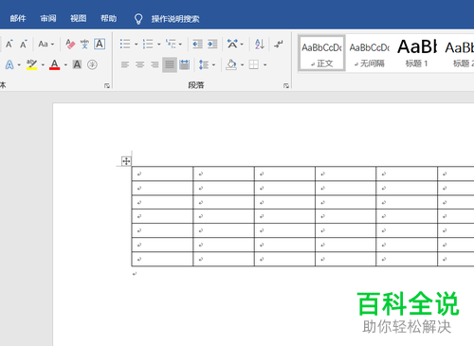Screen dimensions: 474x346
Task: Click the Numbering list icon
Action: pos(148,44)
